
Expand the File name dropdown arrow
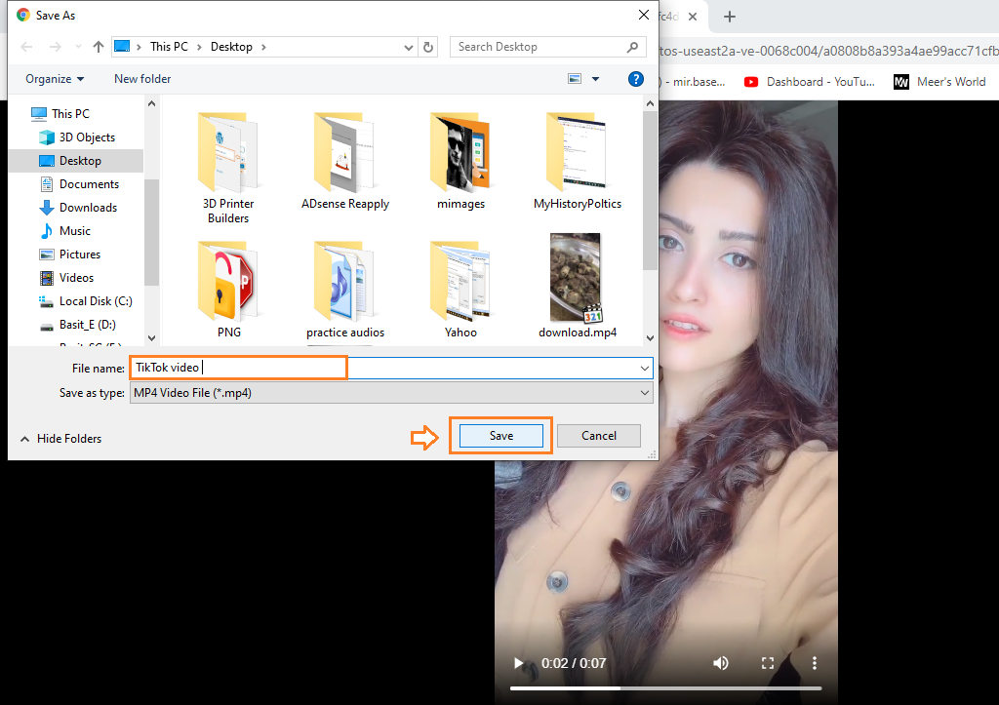[645, 369]
